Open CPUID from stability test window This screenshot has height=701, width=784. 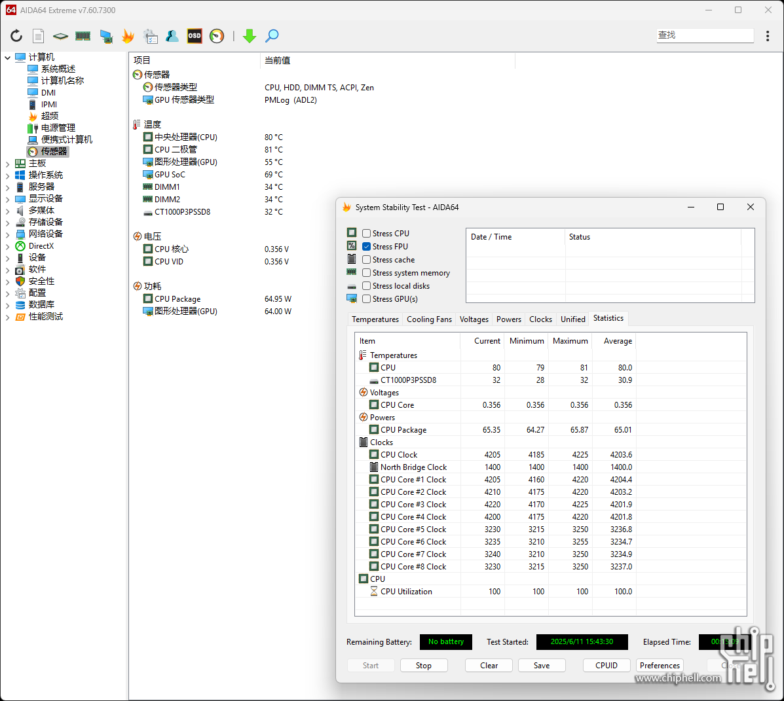point(607,666)
